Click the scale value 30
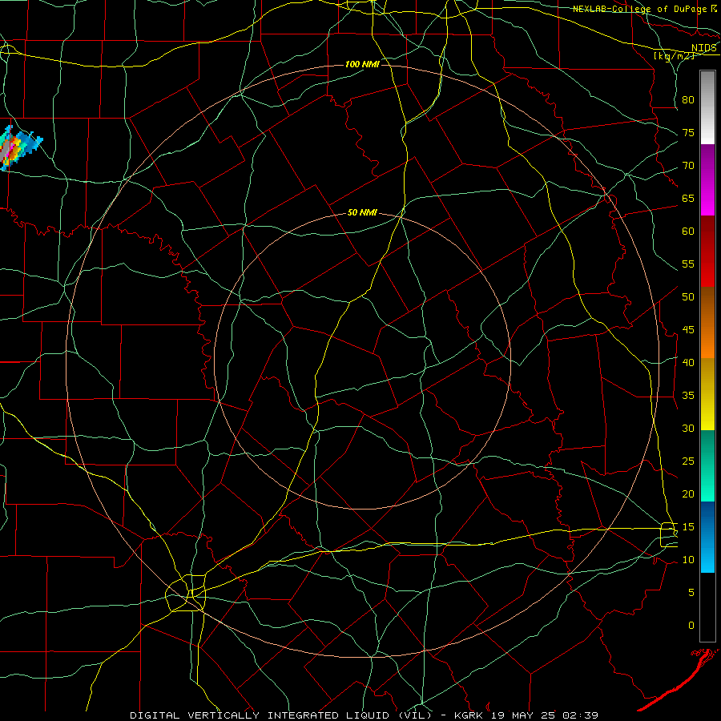The width and height of the screenshot is (721, 721). [x=688, y=428]
